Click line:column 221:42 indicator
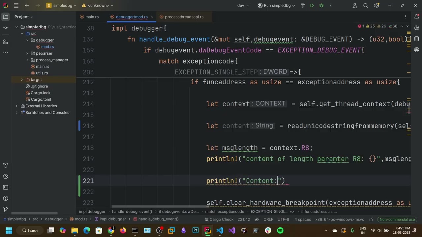This screenshot has height=237, width=422. 244,220
